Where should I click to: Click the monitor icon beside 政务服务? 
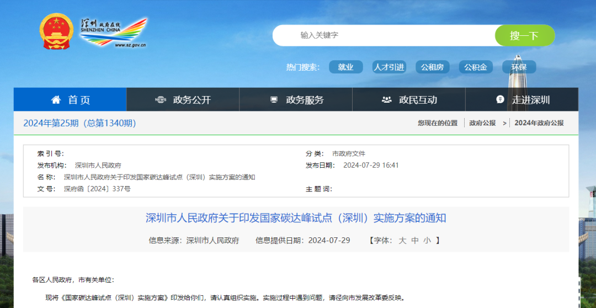click(x=274, y=100)
